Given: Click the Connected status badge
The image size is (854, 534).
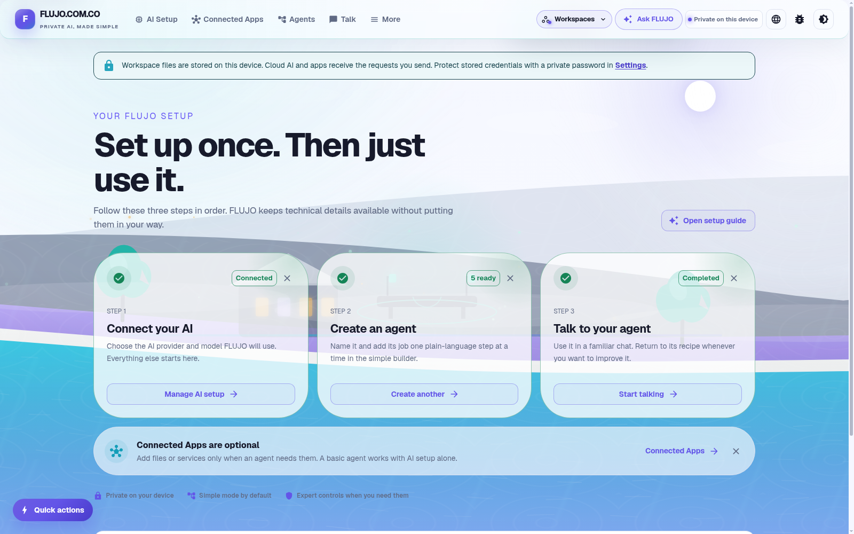Looking at the screenshot, I should click(254, 278).
